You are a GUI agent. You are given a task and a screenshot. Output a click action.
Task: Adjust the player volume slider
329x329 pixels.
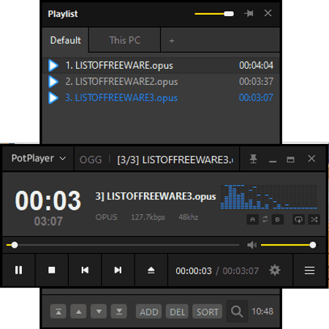click(288, 245)
